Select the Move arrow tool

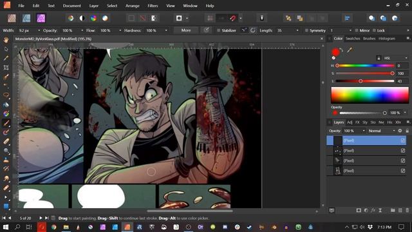(x=6, y=49)
